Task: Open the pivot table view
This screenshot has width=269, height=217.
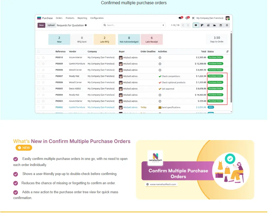Action: tap(208, 25)
